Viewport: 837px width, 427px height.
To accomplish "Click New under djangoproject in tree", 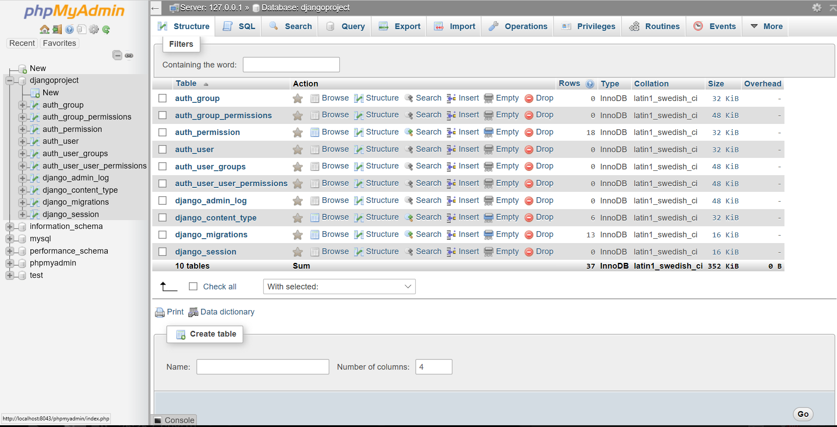I will click(x=50, y=93).
